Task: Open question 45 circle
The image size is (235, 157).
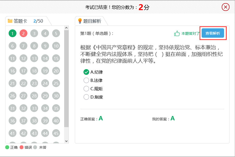Action: coord(56,133)
